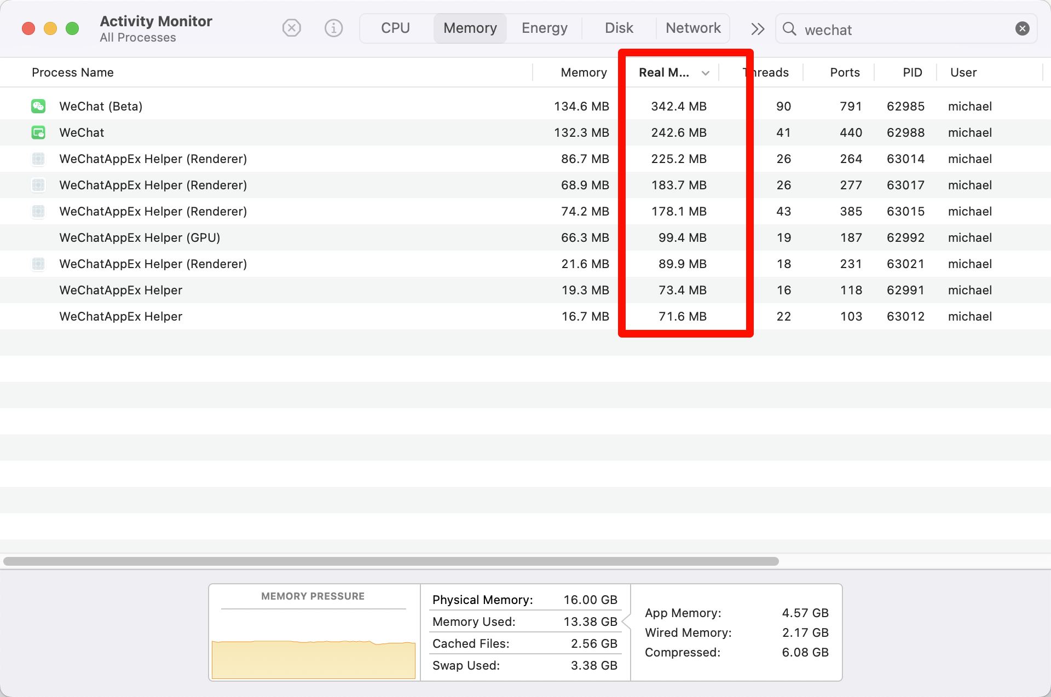Click the search magnifier icon
This screenshot has height=697, width=1051.
tap(789, 28)
